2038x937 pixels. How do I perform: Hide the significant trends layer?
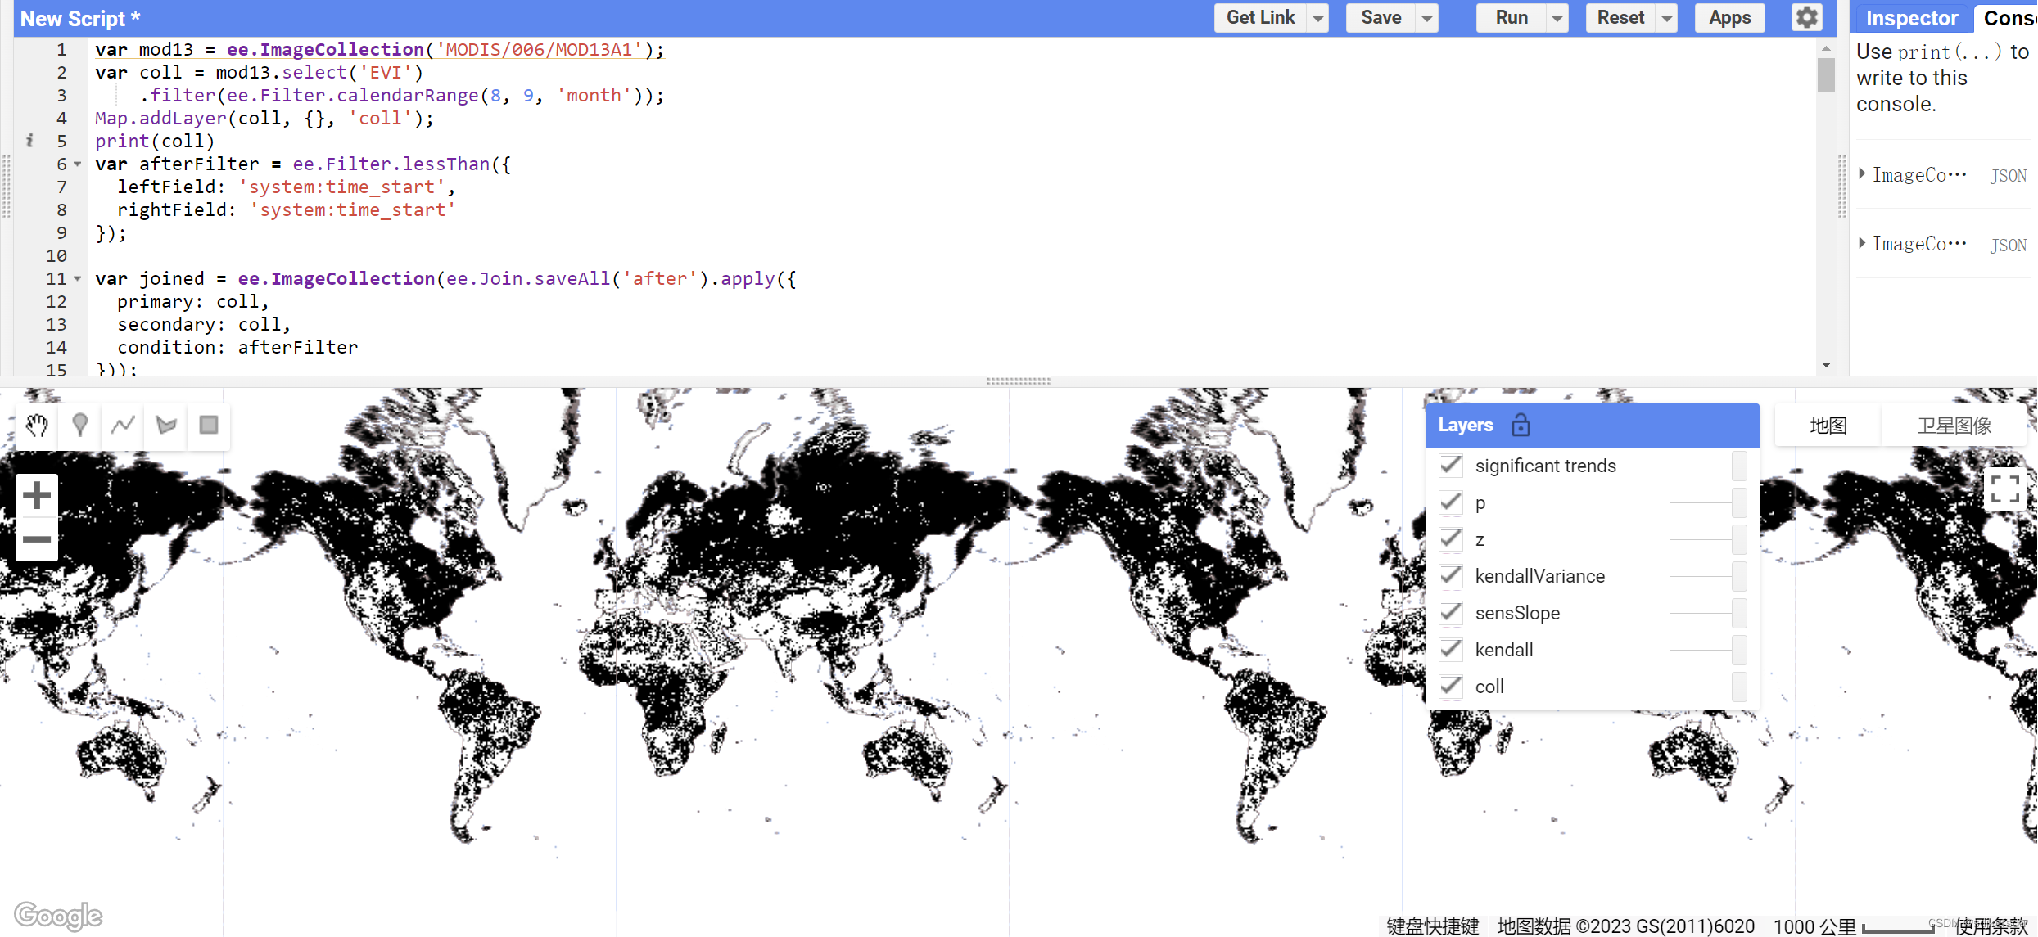(x=1450, y=465)
